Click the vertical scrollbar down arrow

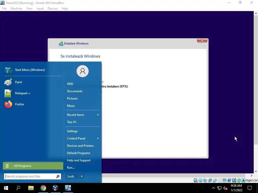pos(256,171)
